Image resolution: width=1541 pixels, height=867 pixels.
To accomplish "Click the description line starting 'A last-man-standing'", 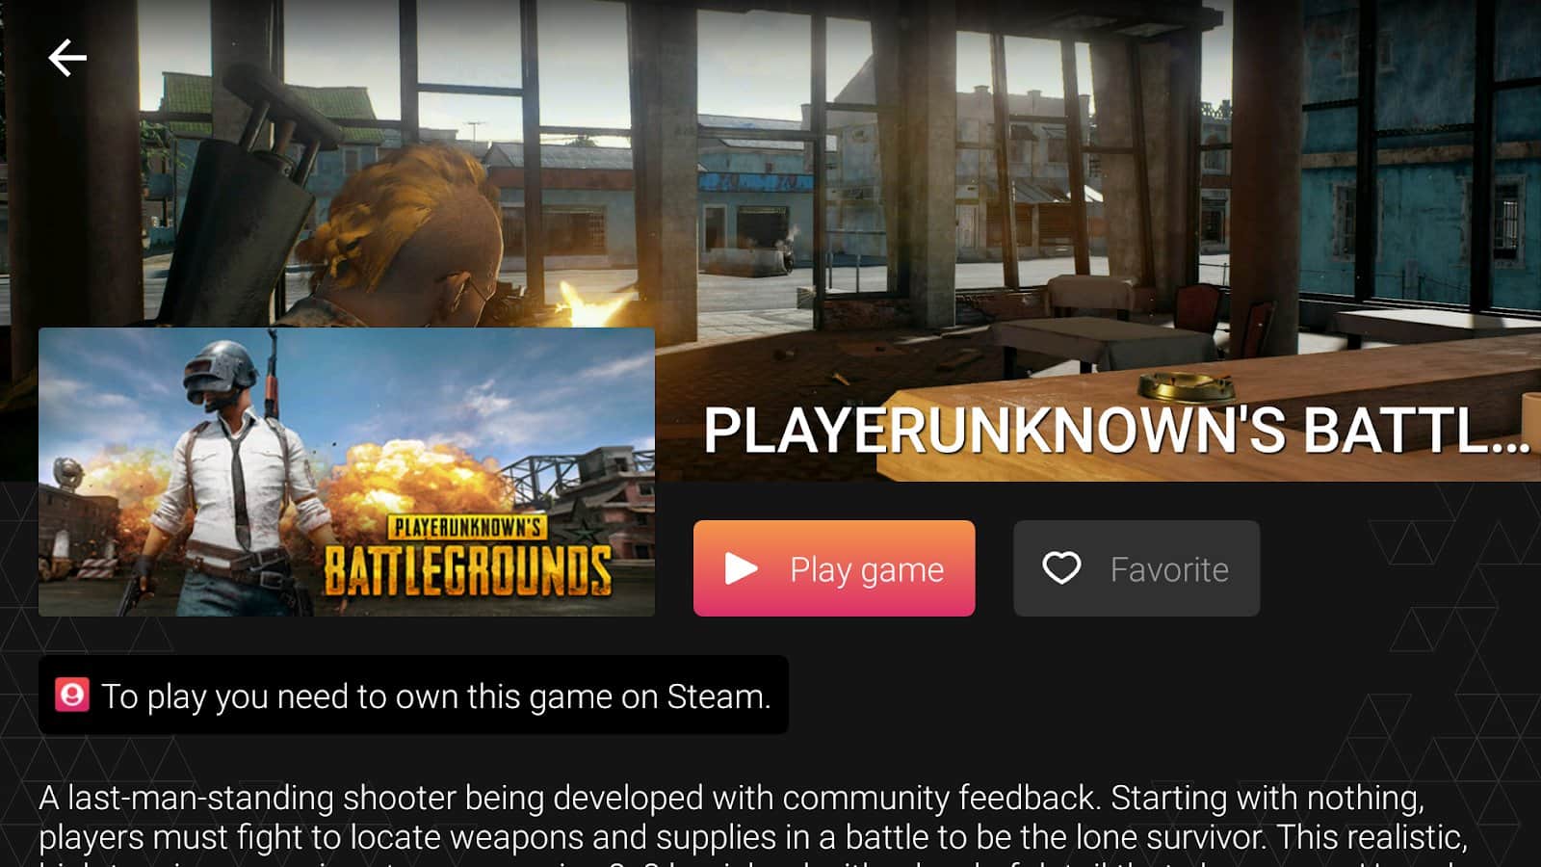I will [731, 798].
